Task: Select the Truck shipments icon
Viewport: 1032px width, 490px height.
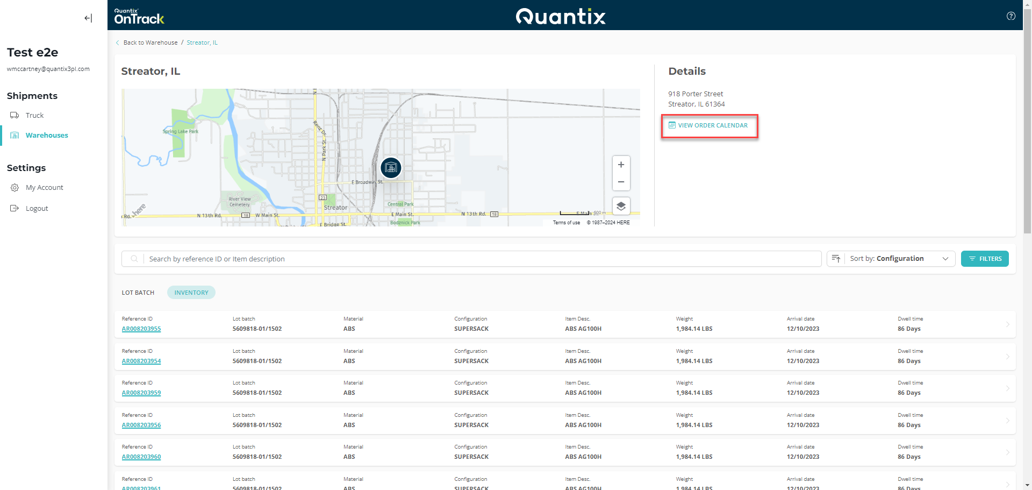Action: coord(15,115)
